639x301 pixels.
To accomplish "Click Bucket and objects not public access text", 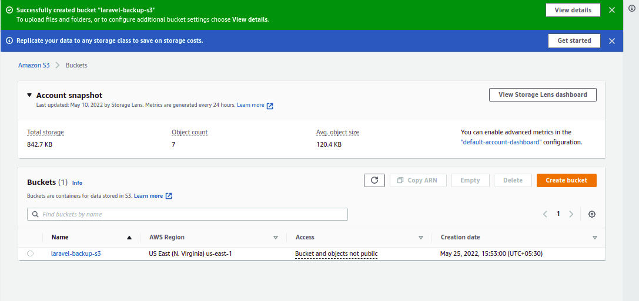I will (x=336, y=254).
